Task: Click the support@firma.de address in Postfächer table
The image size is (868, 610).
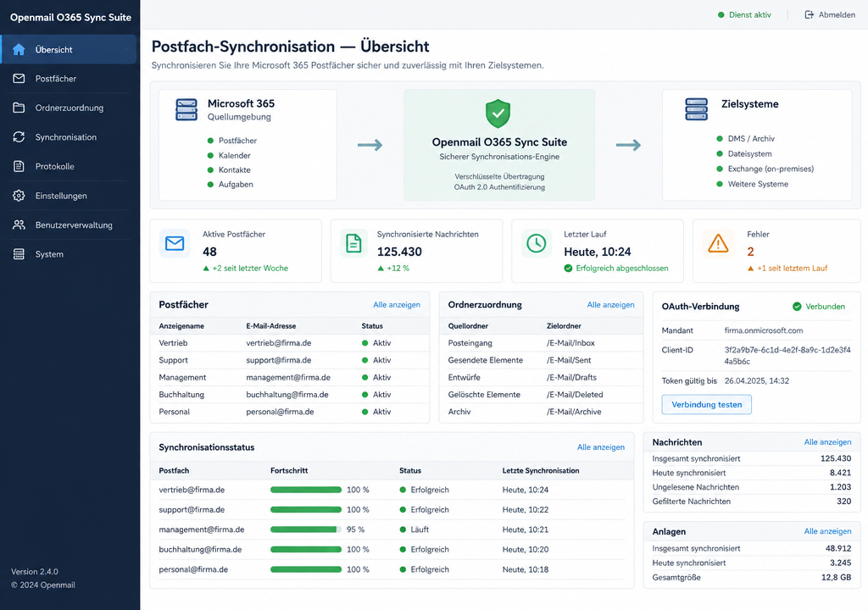Action: (x=278, y=360)
